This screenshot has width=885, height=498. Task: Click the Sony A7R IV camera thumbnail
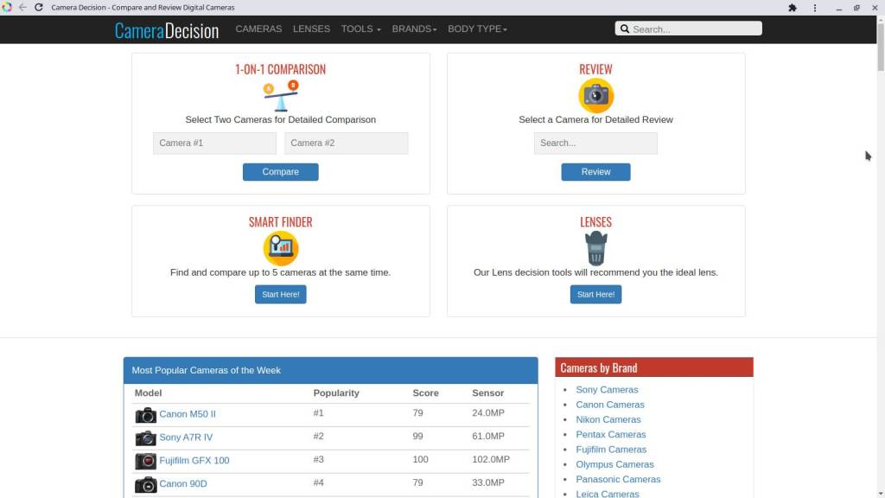tap(145, 438)
